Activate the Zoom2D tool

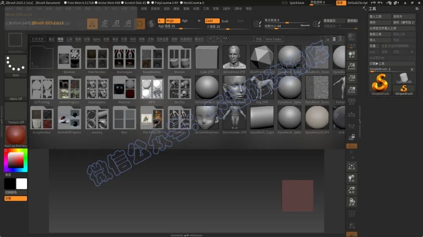click(351, 66)
